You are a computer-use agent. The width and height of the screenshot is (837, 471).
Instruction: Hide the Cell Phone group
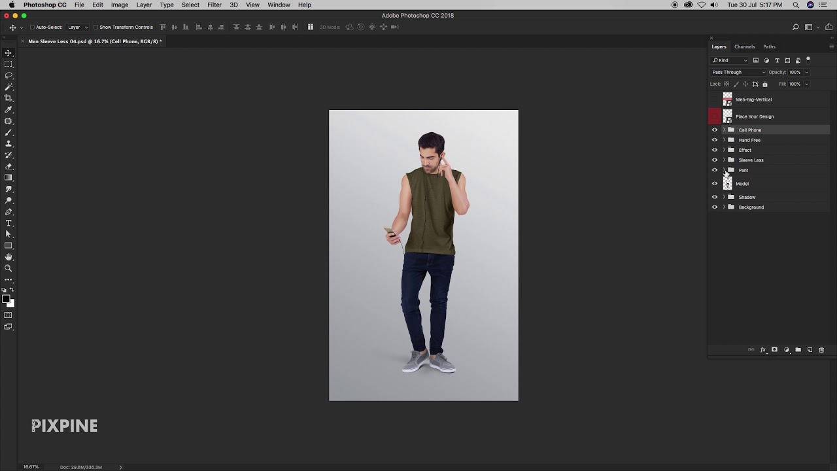point(714,130)
